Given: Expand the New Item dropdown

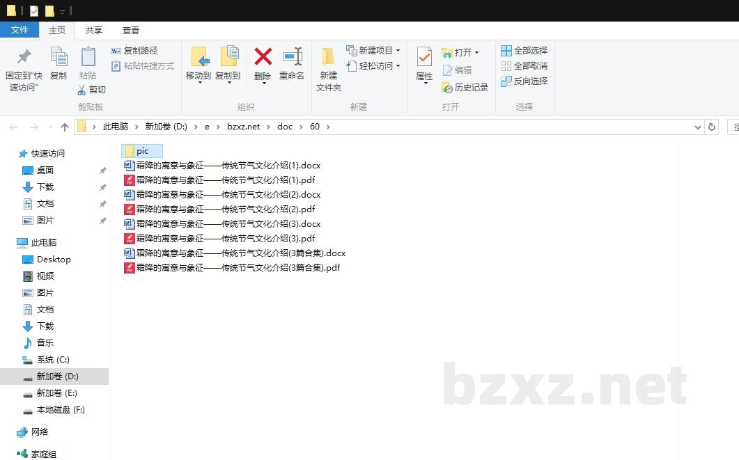Looking at the screenshot, I should point(398,51).
